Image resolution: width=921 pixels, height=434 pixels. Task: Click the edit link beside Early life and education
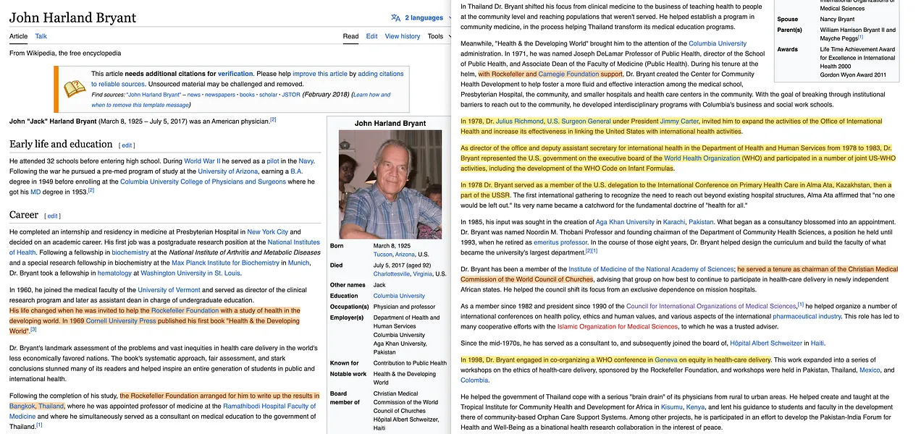coord(127,145)
